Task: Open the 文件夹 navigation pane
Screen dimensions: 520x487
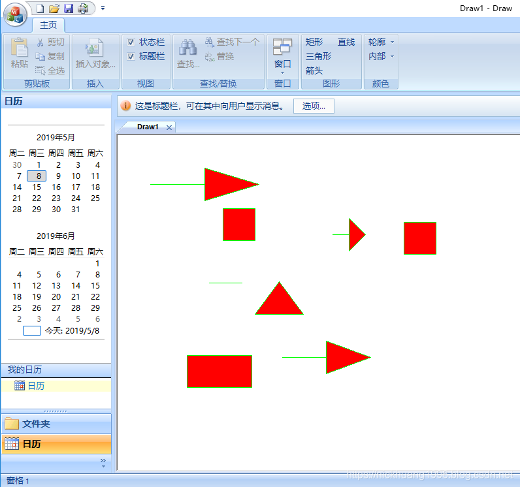Action: click(x=56, y=424)
